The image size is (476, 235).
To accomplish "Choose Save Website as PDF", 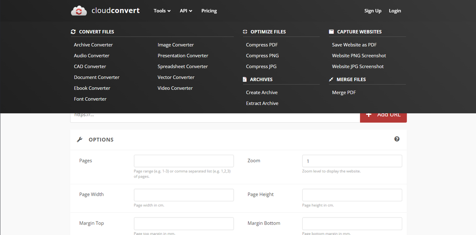I will [x=354, y=45].
